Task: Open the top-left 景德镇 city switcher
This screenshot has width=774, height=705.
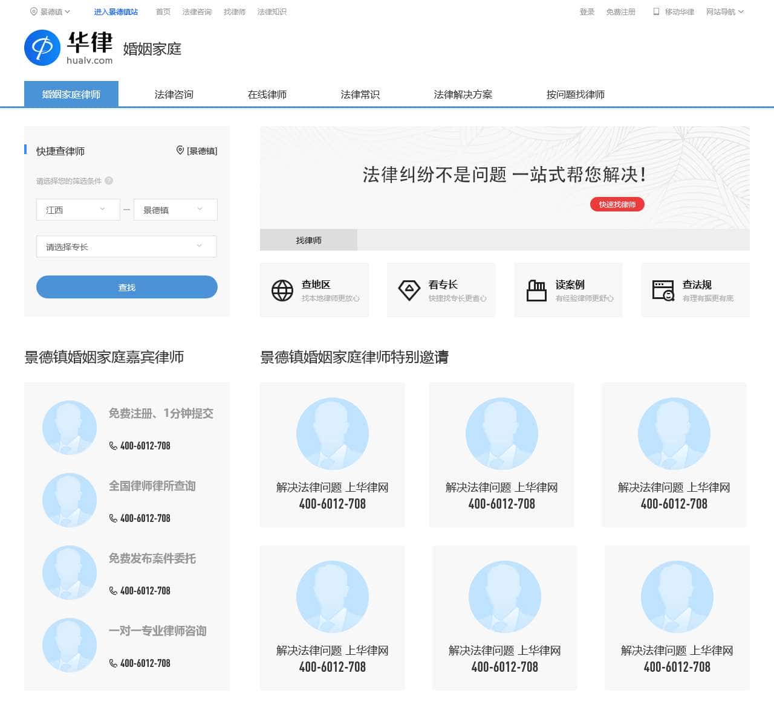Action: pyautogui.click(x=51, y=11)
